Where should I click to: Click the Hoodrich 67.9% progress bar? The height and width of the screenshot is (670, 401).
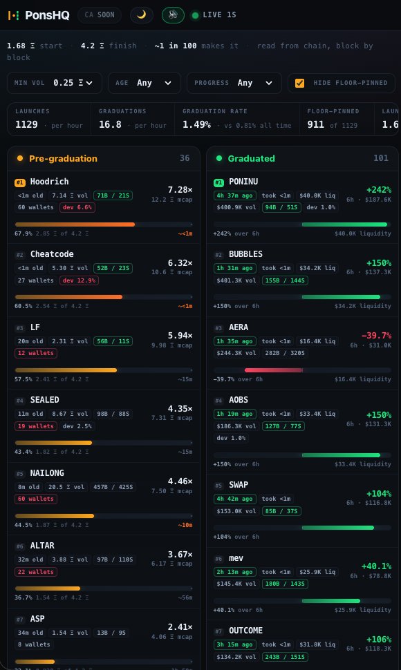(104, 224)
